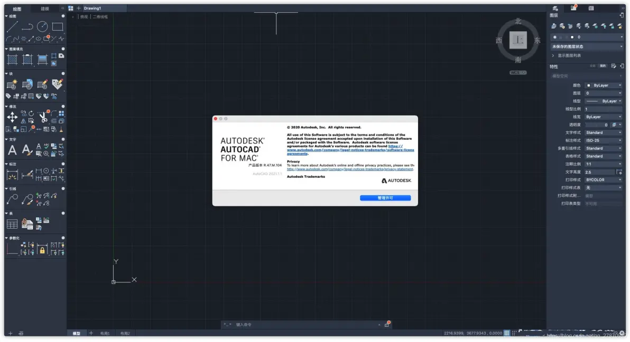Screen dimensions: 630x342
Task: Click the 透明度 value field
Action: 597,125
